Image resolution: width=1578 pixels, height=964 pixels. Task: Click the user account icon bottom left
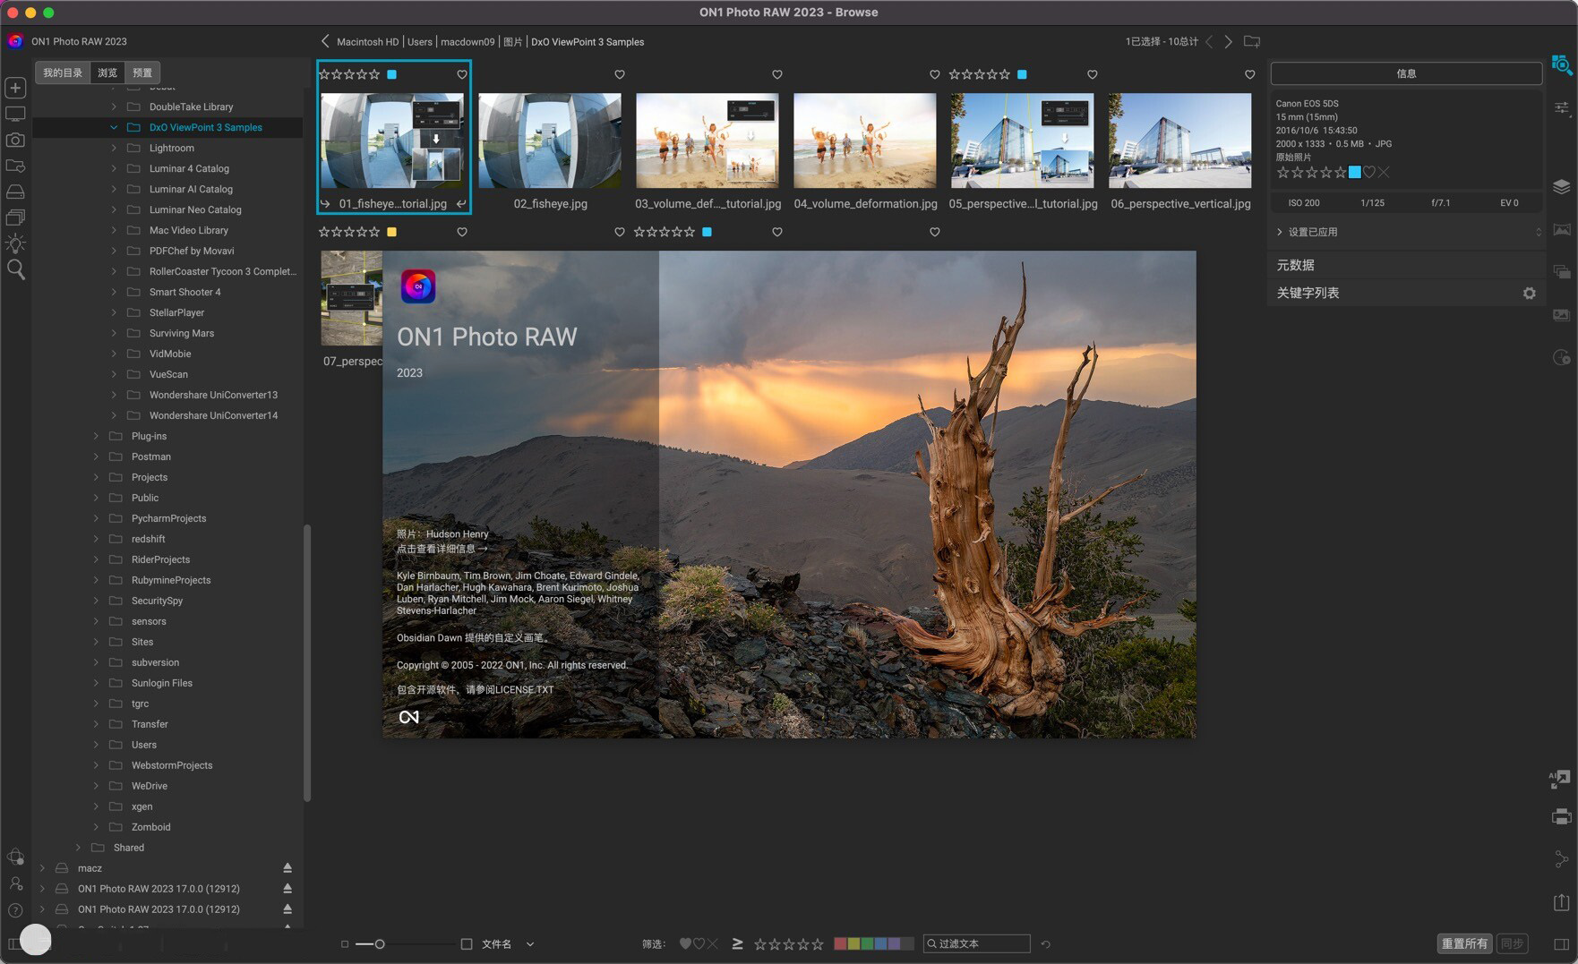15,883
